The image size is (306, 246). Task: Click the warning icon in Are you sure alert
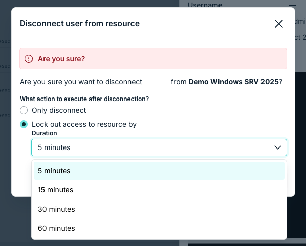29,59
